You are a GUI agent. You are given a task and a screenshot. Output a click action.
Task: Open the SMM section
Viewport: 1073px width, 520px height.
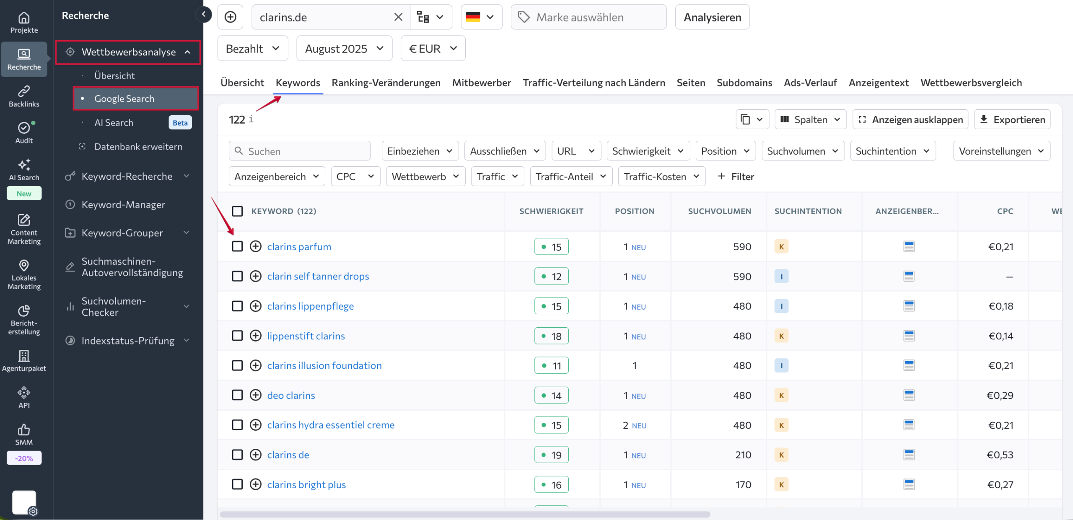pyautogui.click(x=24, y=435)
